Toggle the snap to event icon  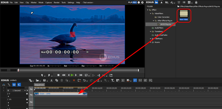coord(19,85)
